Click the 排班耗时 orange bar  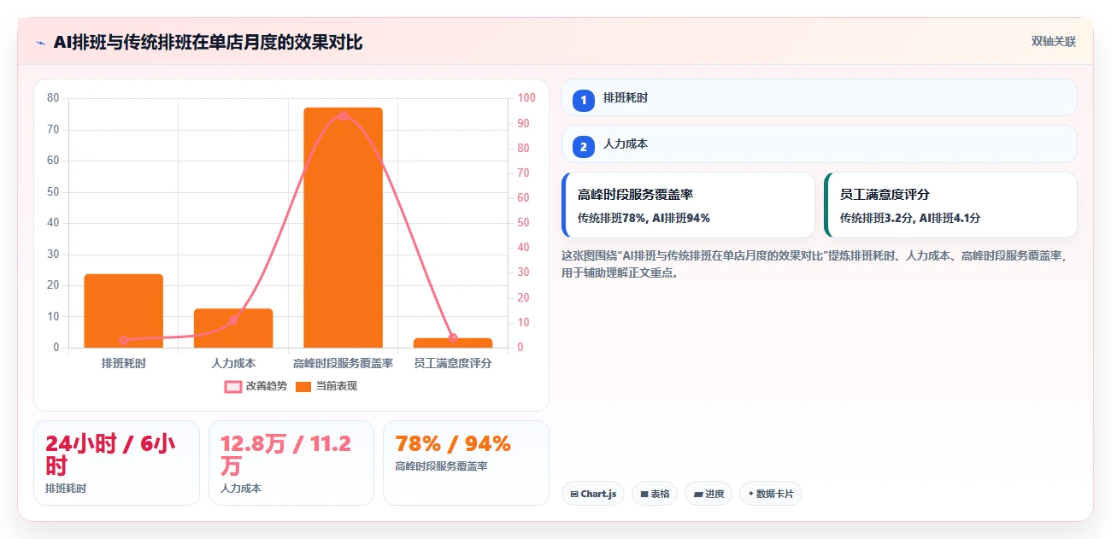point(123,311)
